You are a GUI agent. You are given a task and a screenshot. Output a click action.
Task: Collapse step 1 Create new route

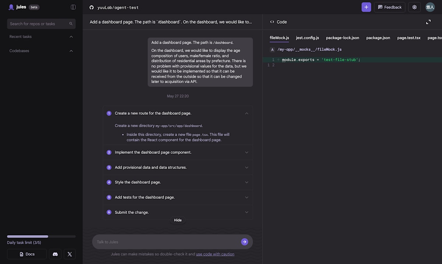tap(247, 113)
